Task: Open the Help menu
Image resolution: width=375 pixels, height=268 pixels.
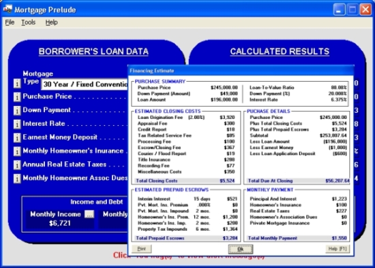Action: (x=52, y=22)
